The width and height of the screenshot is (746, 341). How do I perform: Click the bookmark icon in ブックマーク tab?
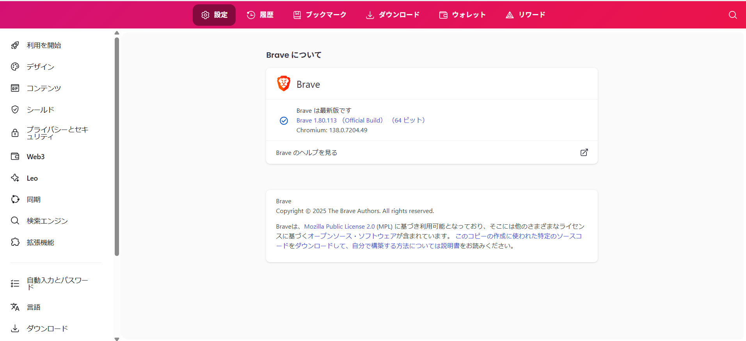click(x=297, y=15)
